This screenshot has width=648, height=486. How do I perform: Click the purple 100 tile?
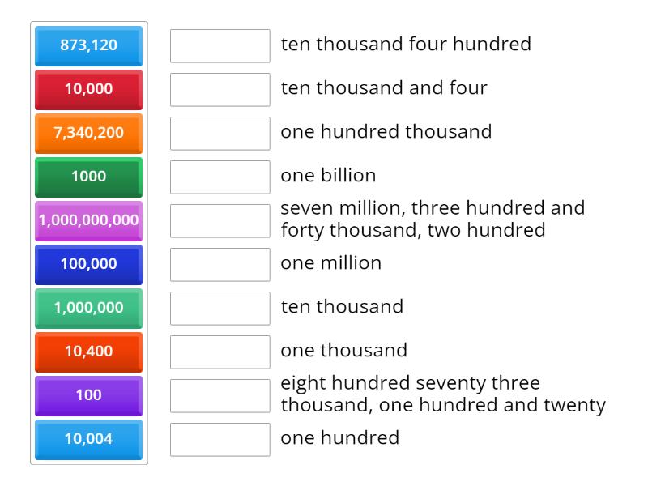(x=88, y=395)
